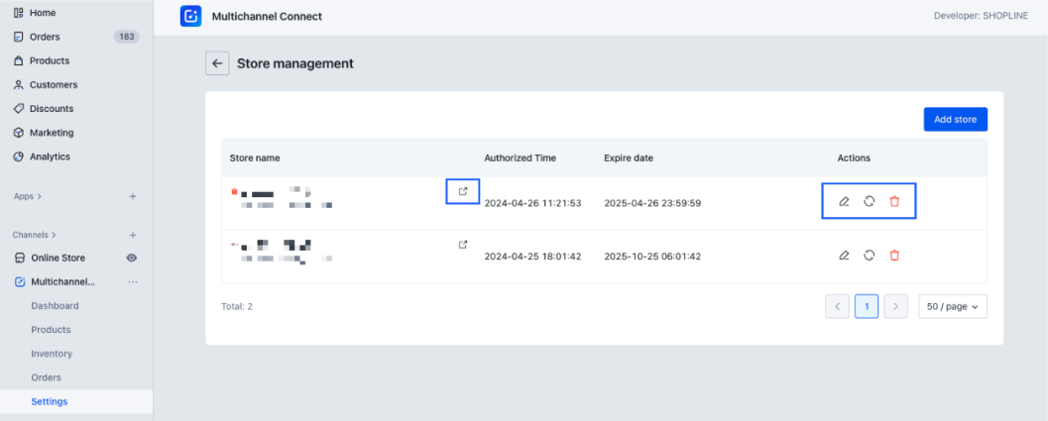Viewport: 1048px width, 421px height.
Task: Open the first store's external link icon
Action: click(x=462, y=191)
